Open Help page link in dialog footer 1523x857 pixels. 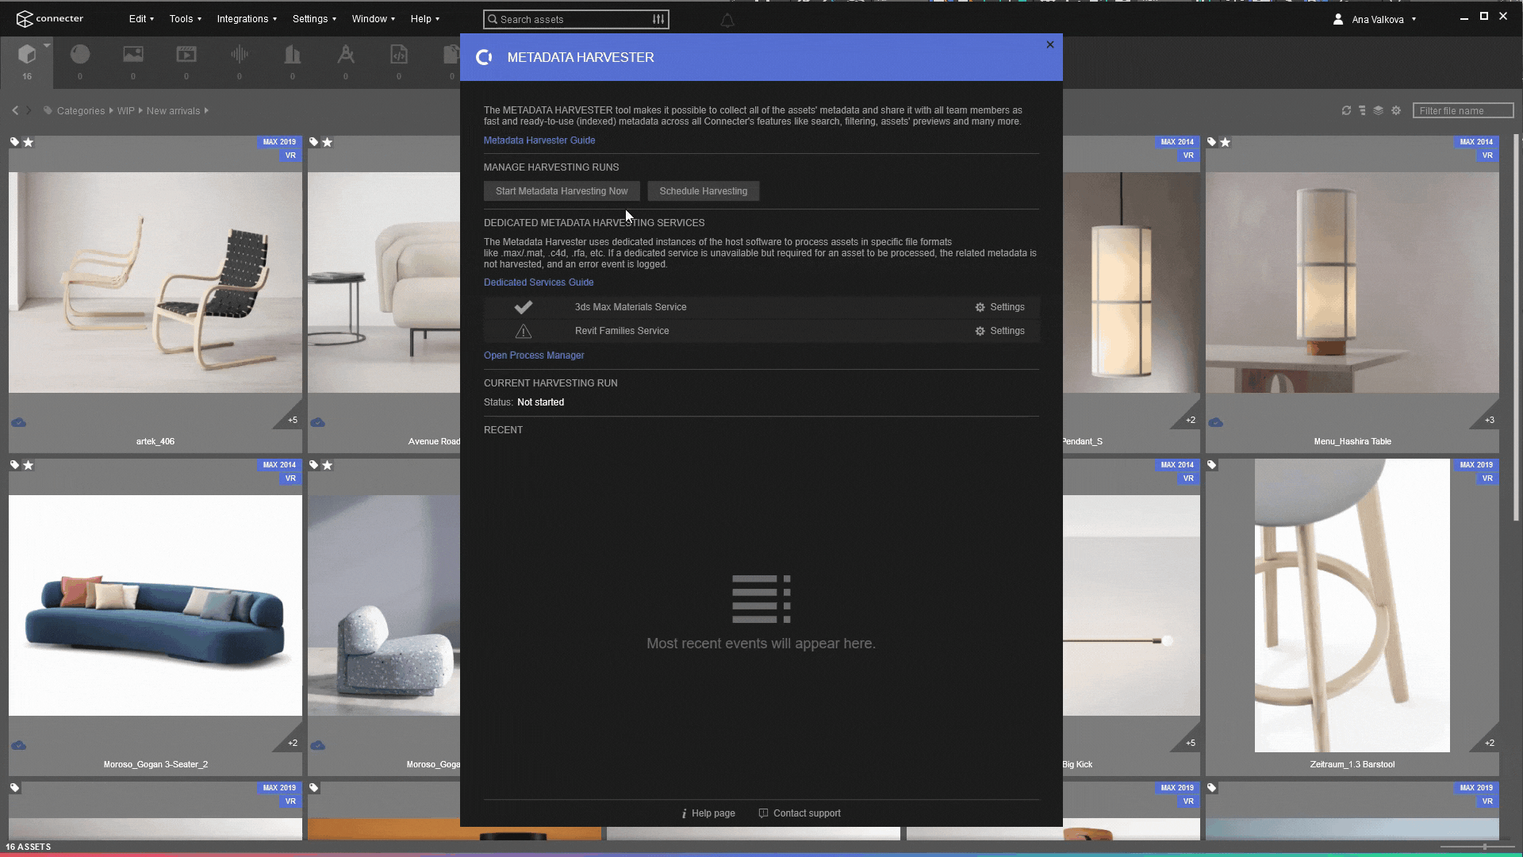(708, 813)
